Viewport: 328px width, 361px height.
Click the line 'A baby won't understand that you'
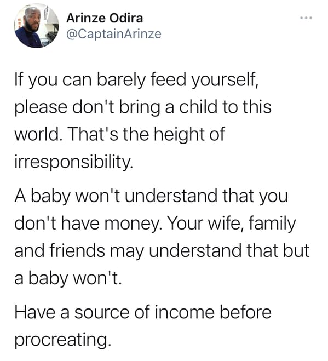[151, 196]
